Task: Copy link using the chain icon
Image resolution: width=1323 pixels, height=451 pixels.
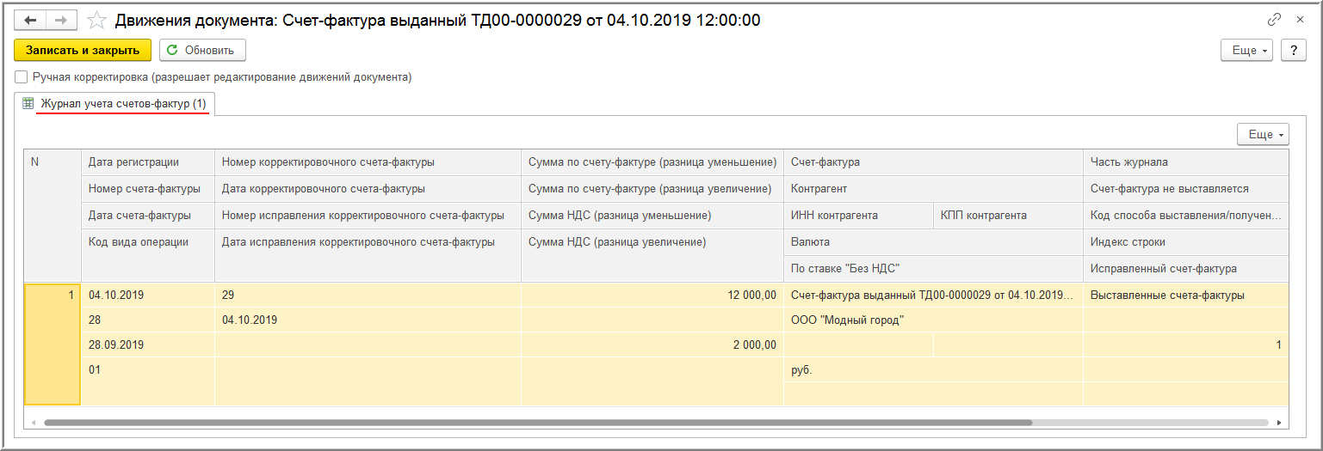Action: coord(1274,20)
